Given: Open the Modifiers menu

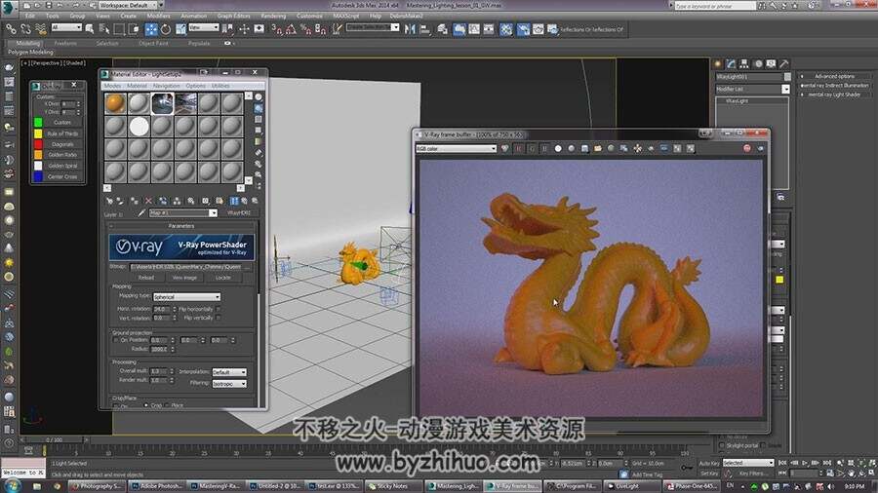Looking at the screenshot, I should pos(158,17).
